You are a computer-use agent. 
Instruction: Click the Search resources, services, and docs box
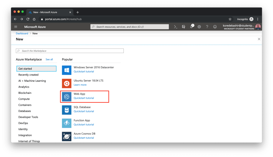point(130,27)
